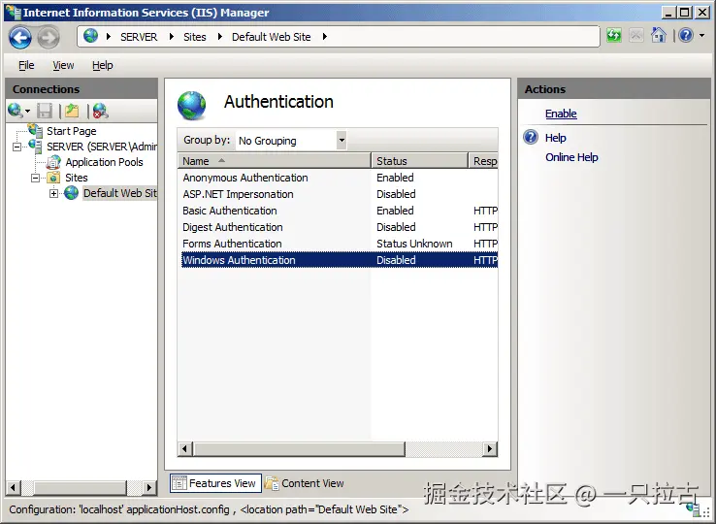The width and height of the screenshot is (716, 524).
Task: Click the authentication list horizontal scrollbar thumb
Action: coord(299,448)
